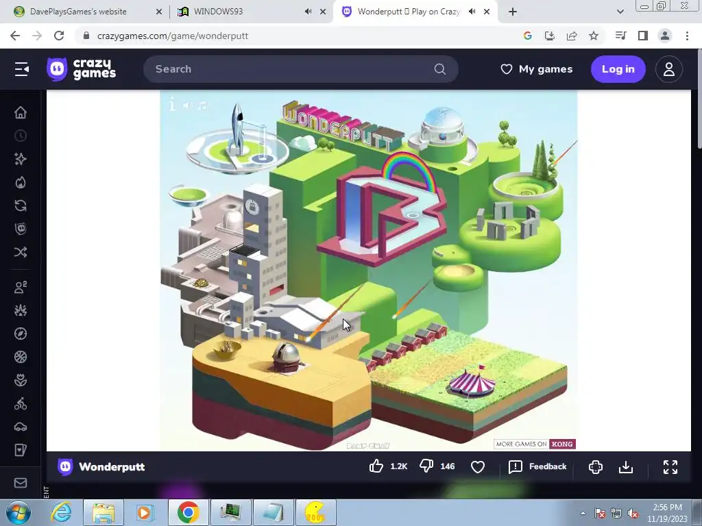Image resolution: width=702 pixels, height=526 pixels.
Task: Open the Multiplayer two-player sidebar icon
Action: (21, 287)
